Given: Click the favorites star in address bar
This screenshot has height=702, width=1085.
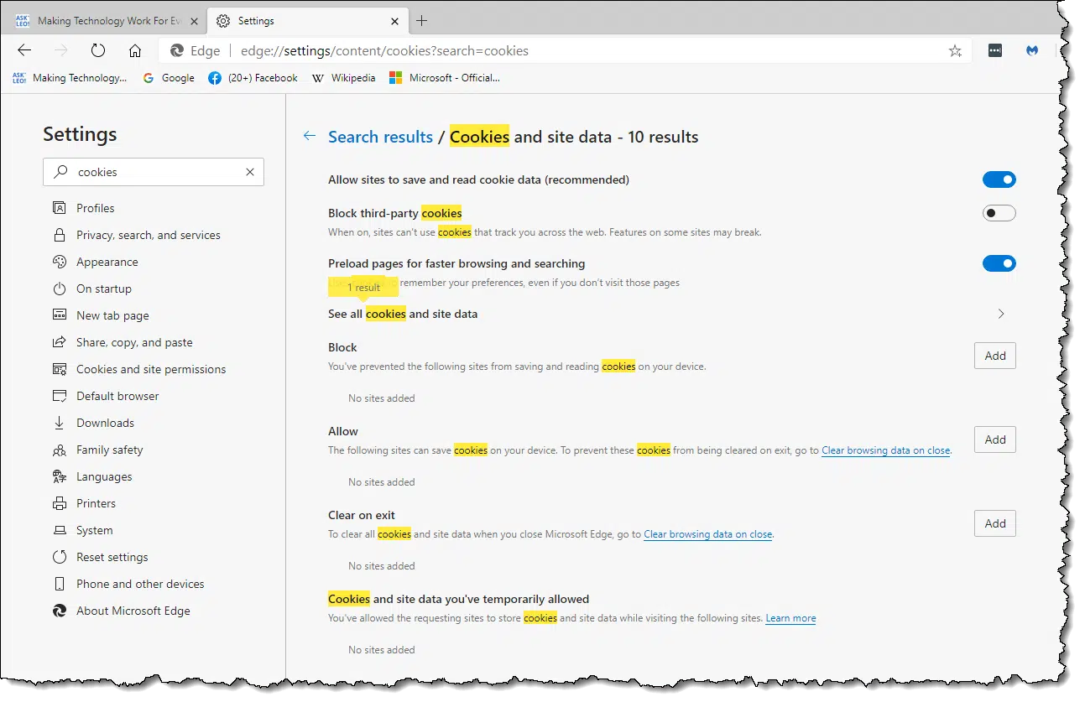Looking at the screenshot, I should tap(955, 50).
